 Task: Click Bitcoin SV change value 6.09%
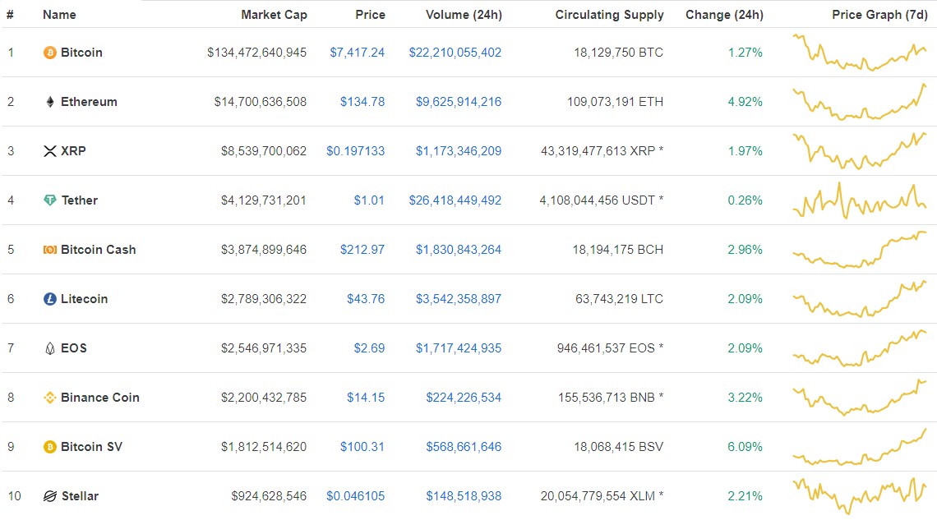pos(745,447)
